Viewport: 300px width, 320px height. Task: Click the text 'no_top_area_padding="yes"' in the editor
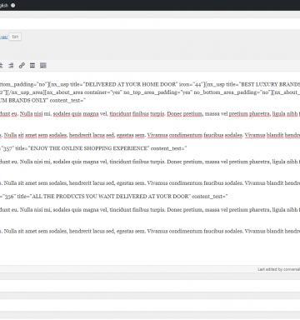coord(157,92)
